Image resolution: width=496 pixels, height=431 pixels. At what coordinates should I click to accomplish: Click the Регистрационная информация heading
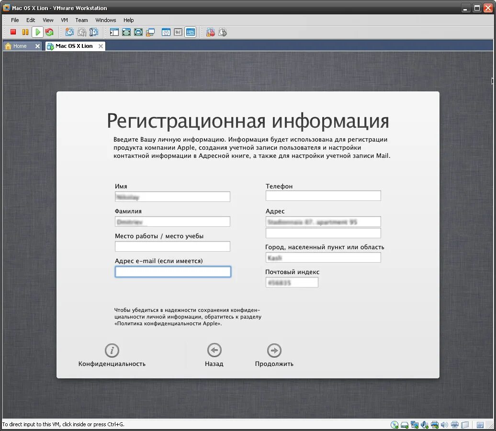[x=248, y=122]
